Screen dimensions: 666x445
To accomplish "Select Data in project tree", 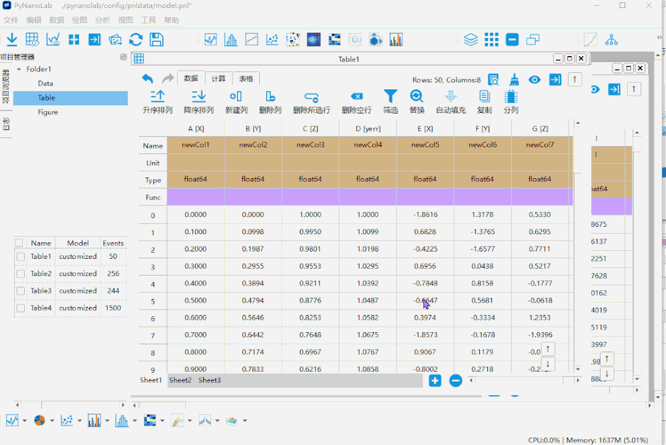I will pyautogui.click(x=46, y=84).
